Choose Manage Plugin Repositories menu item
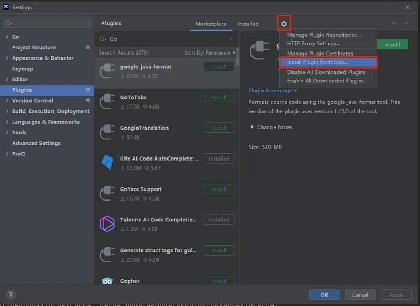The image size is (420, 306). pyautogui.click(x=328, y=35)
